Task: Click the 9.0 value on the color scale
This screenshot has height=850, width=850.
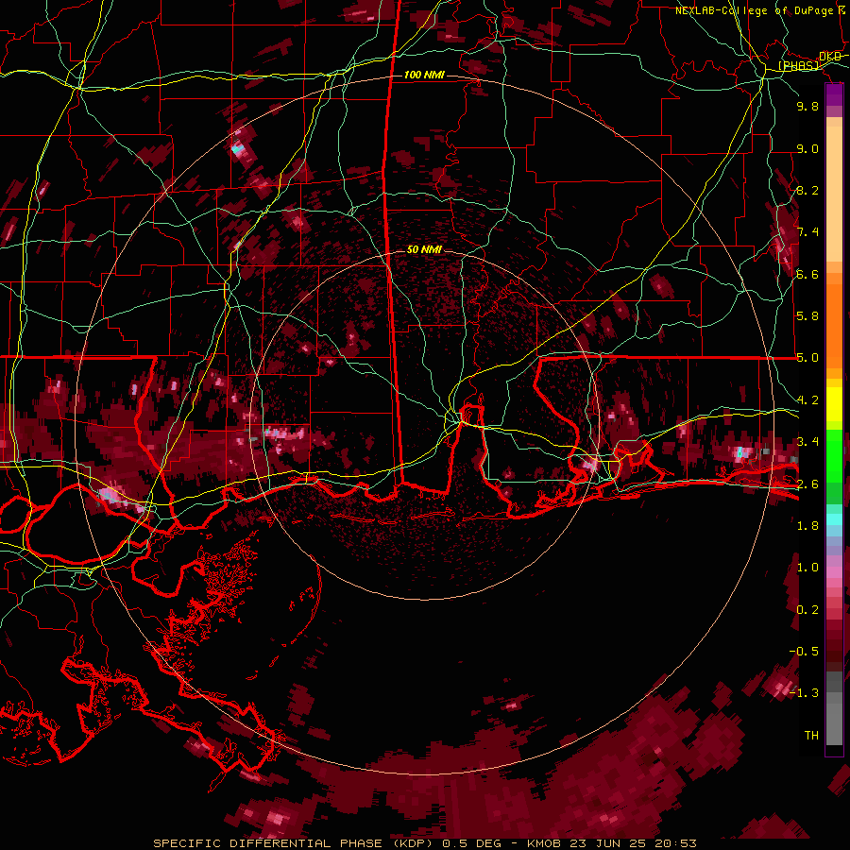Action: (x=807, y=148)
